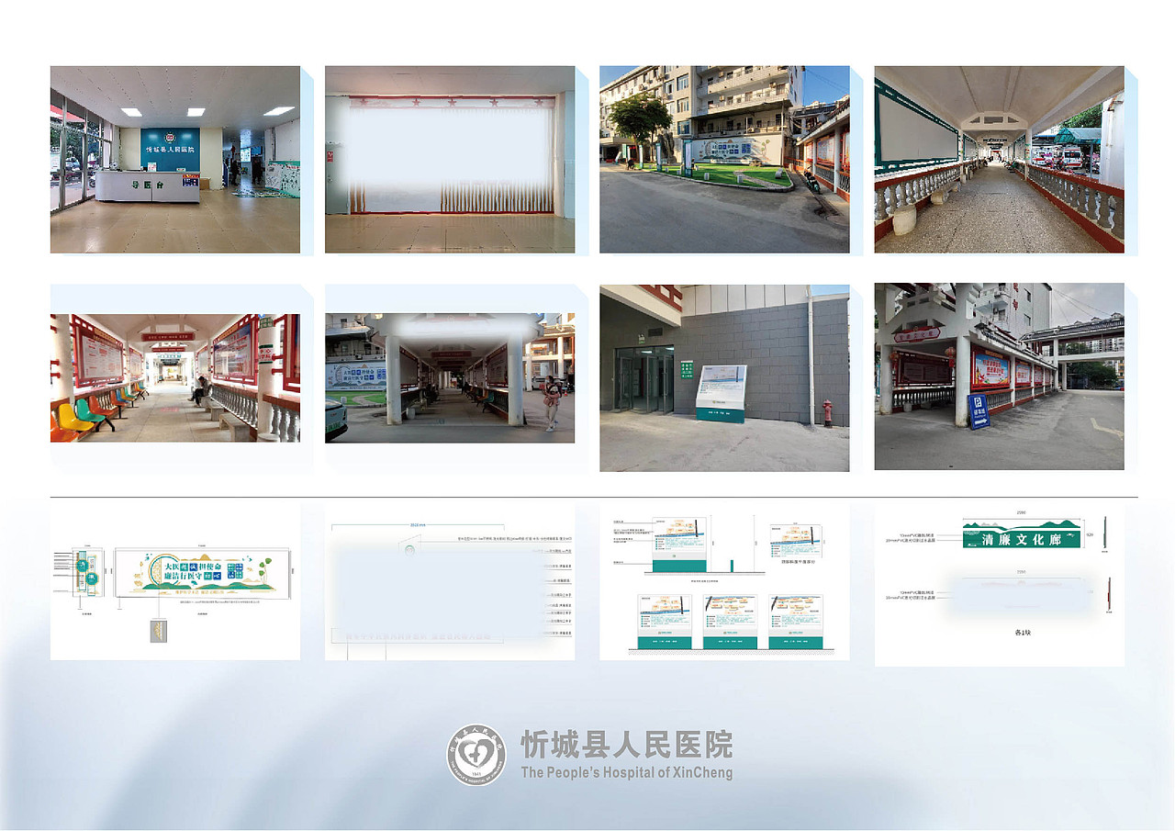Image resolution: width=1175 pixels, height=831 pixels.
Task: Click the hospital logo emblem at the bottom
Action: (476, 755)
